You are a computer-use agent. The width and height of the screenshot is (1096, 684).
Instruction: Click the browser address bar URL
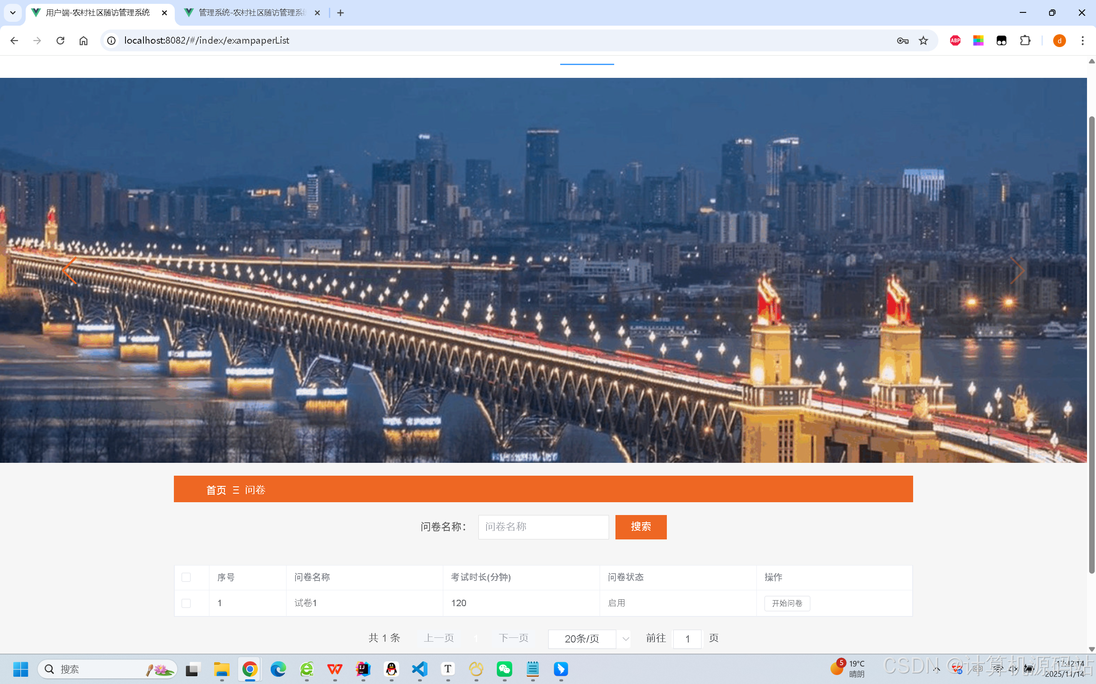tap(206, 41)
